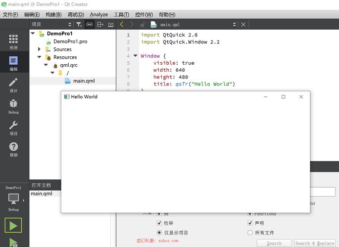Go forward with the gray arrow

click(x=132, y=24)
